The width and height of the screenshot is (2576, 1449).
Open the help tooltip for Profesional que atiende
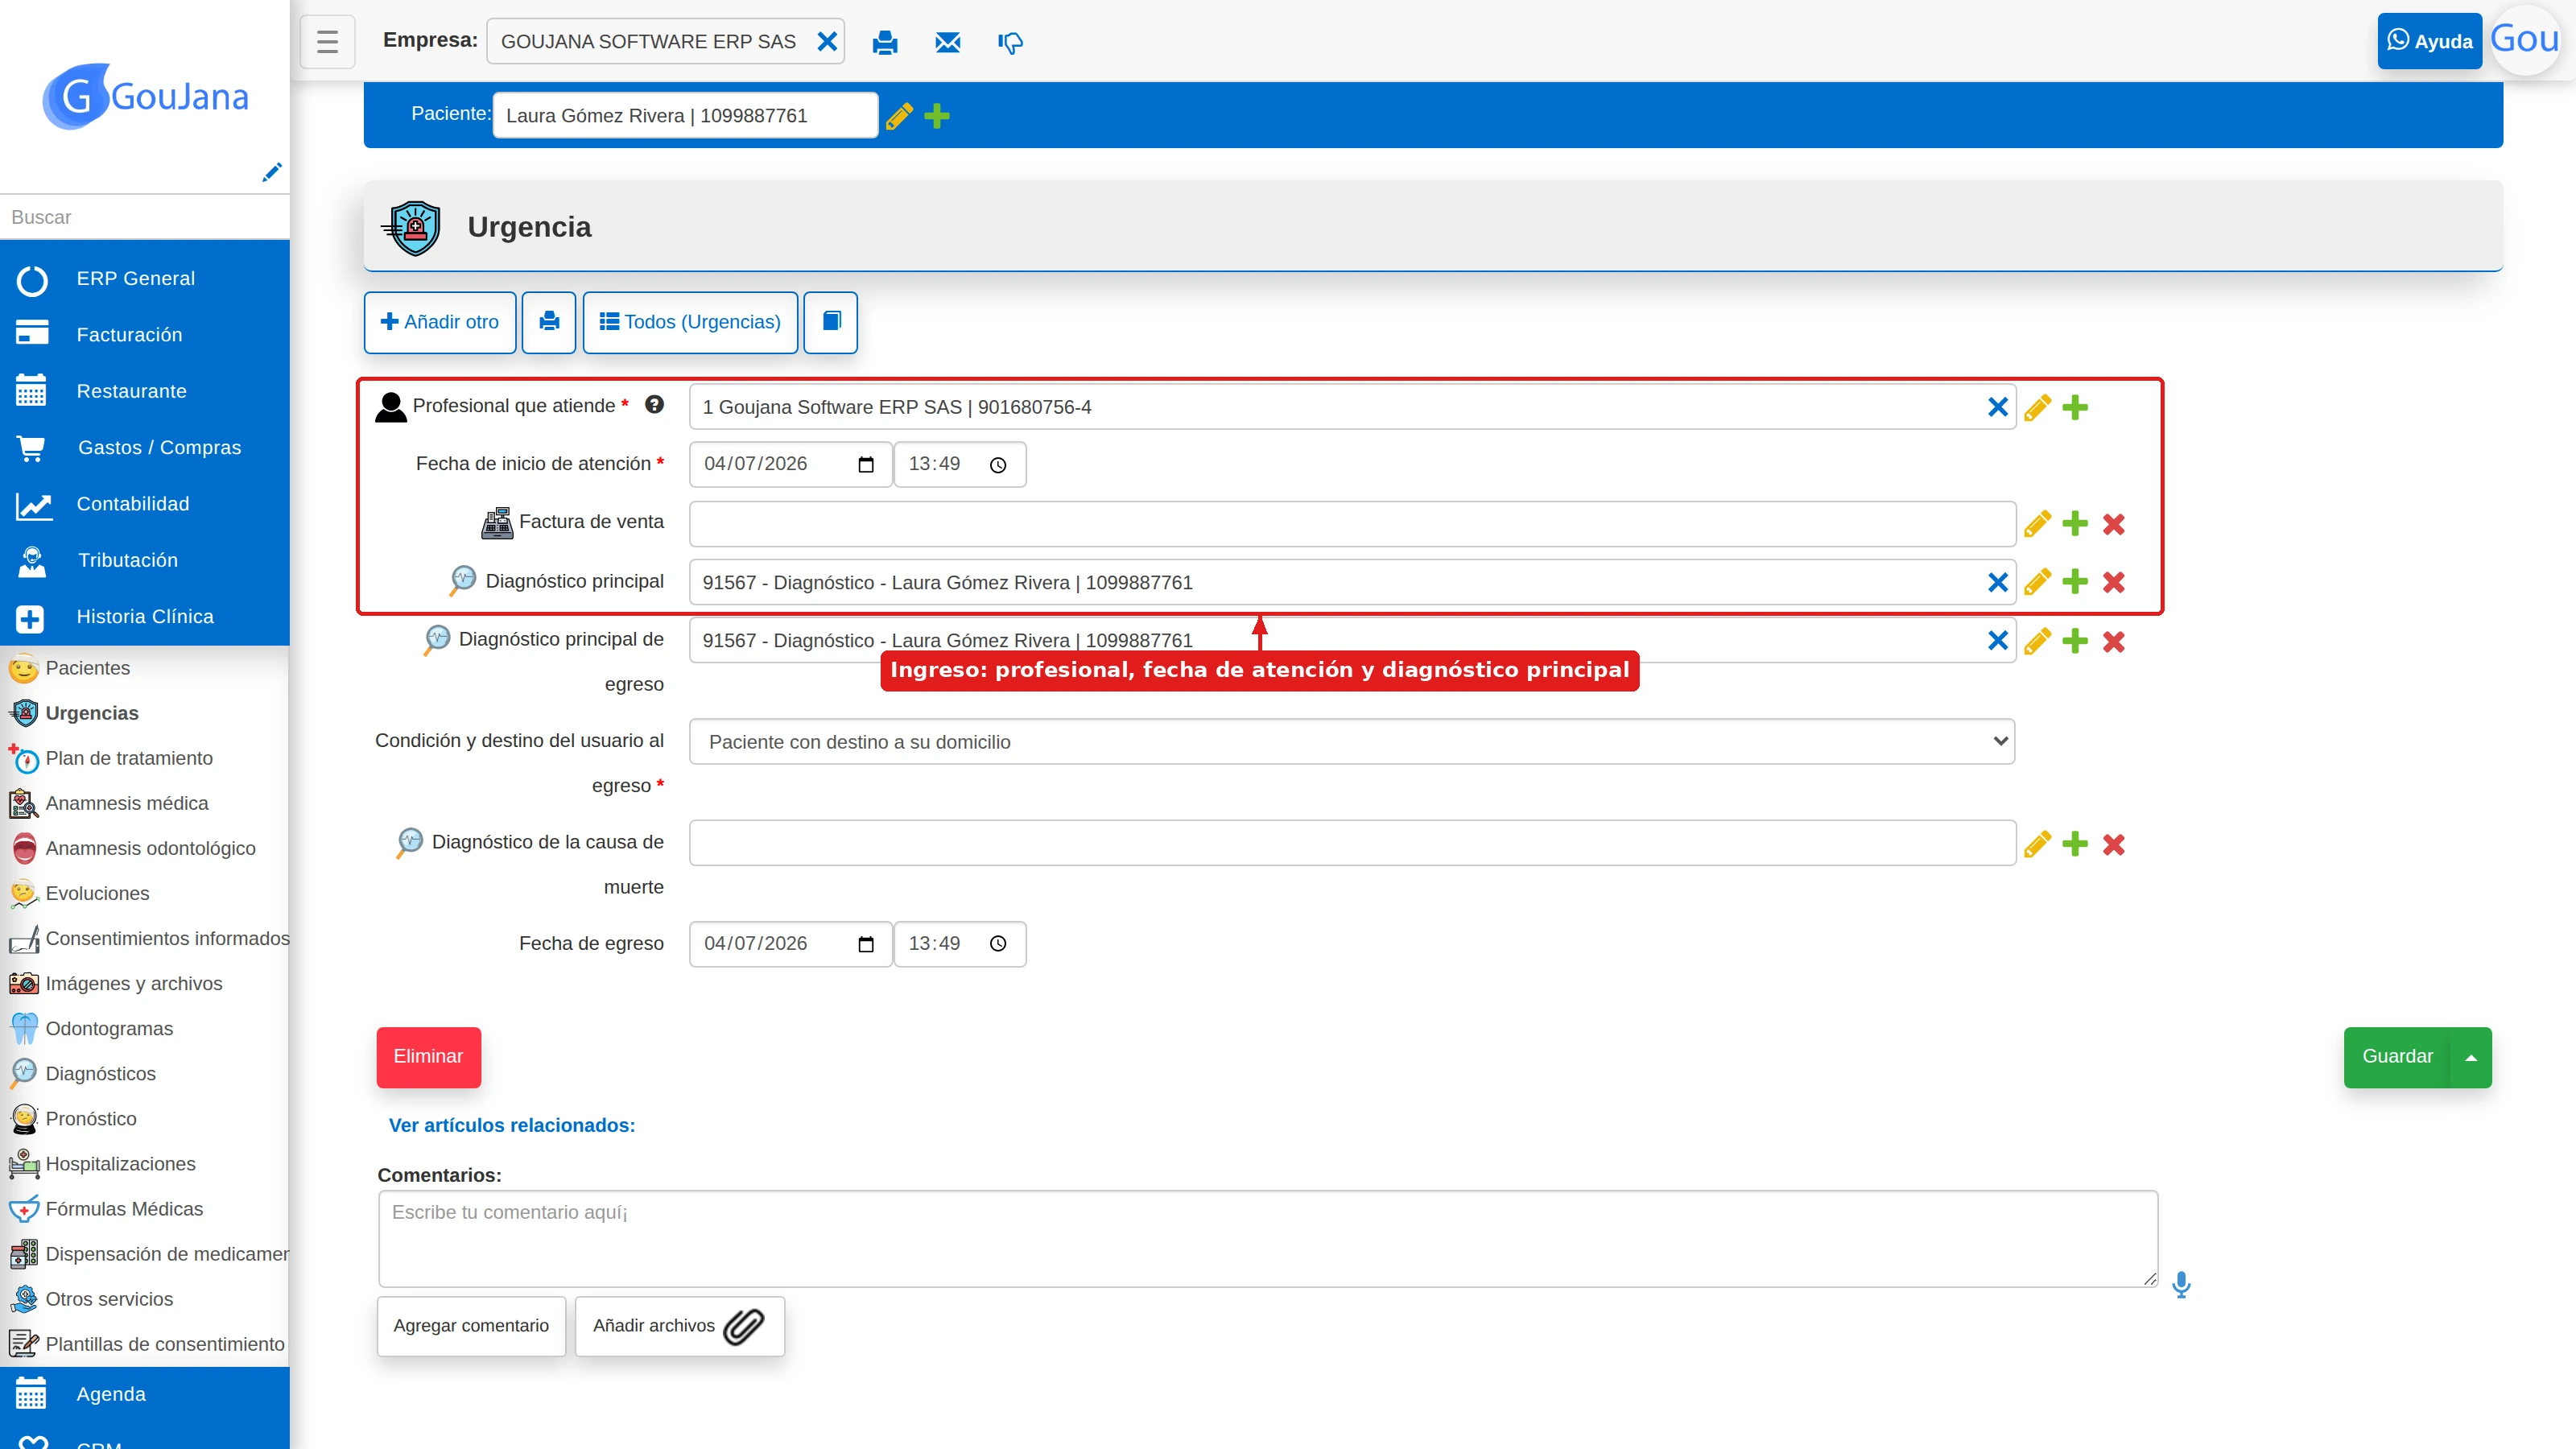[654, 405]
